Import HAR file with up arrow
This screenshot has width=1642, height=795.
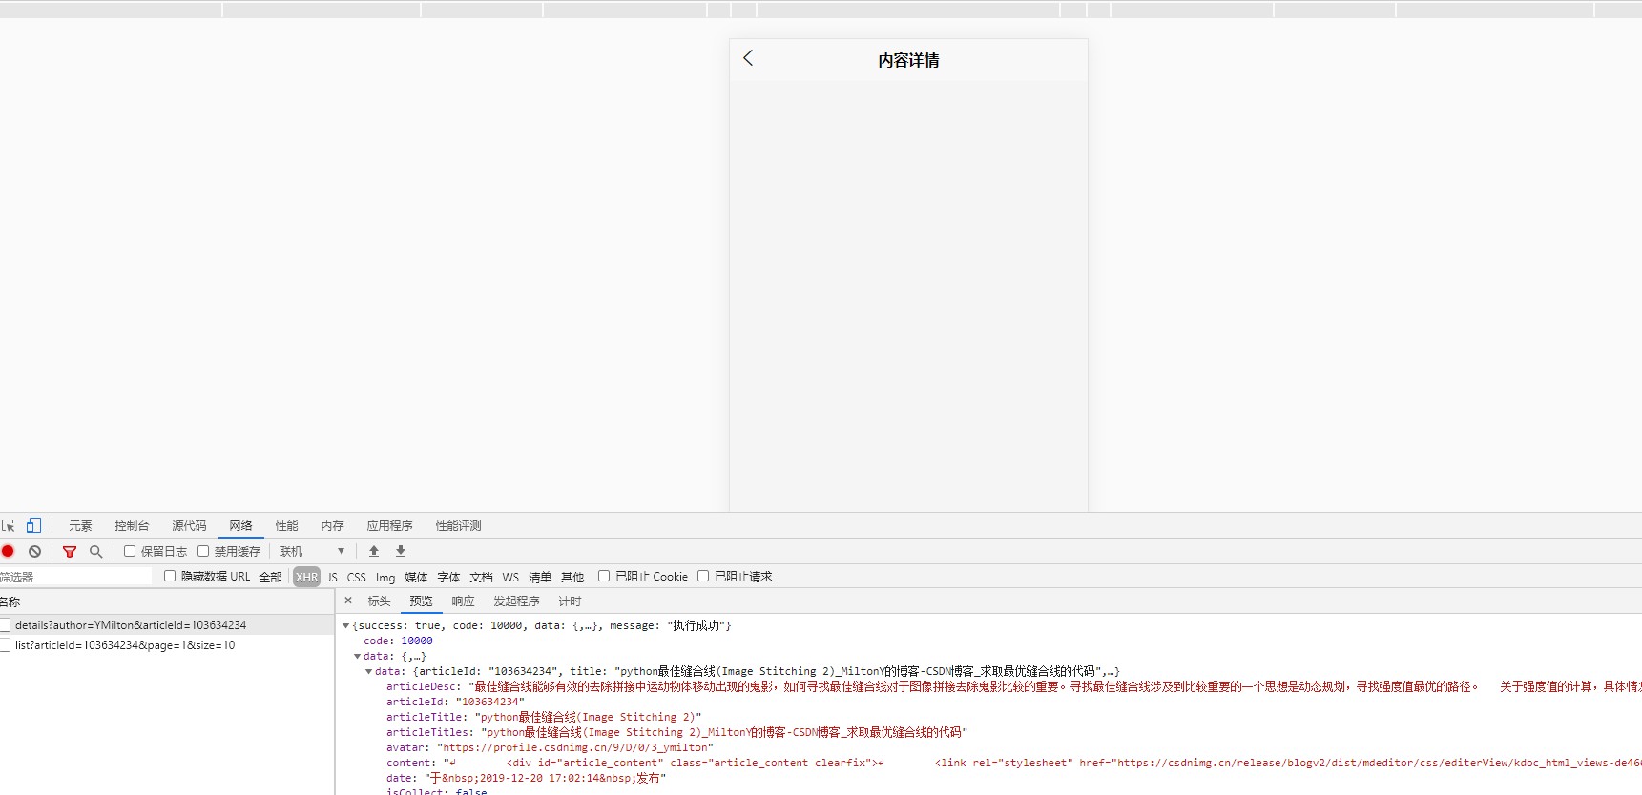click(374, 551)
